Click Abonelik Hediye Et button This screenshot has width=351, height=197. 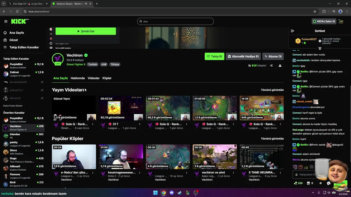(243, 56)
